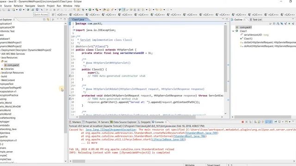Viewport: 296px width, 166px height.
Task: Click the Debug icon in the main toolbar
Action: click(x=83, y=10)
